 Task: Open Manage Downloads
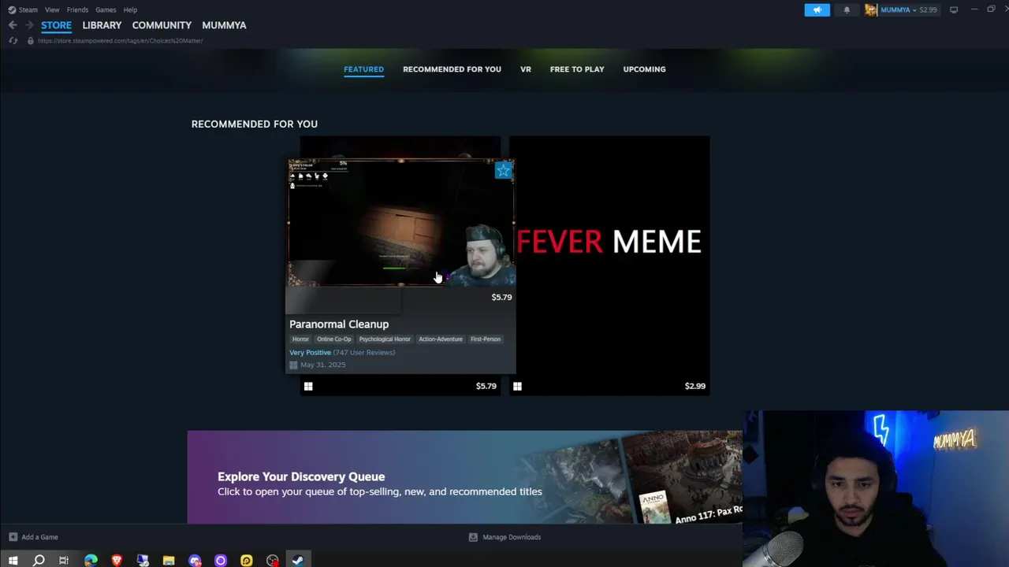pos(512,537)
